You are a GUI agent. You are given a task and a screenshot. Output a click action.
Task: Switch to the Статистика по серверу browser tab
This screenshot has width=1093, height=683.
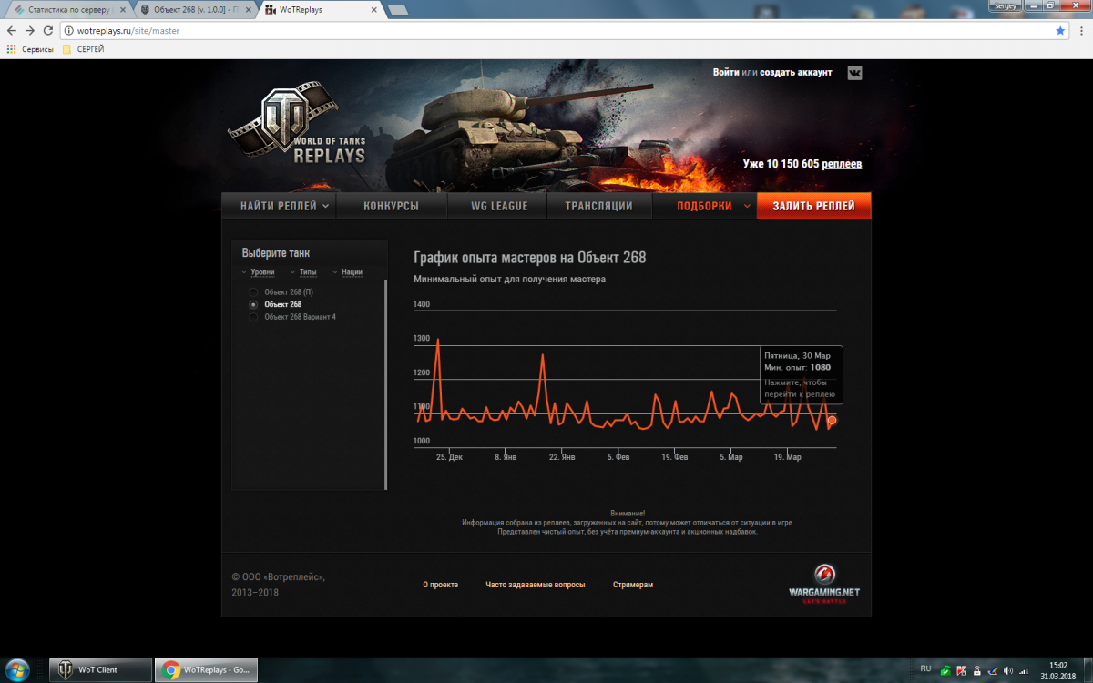[x=68, y=9]
